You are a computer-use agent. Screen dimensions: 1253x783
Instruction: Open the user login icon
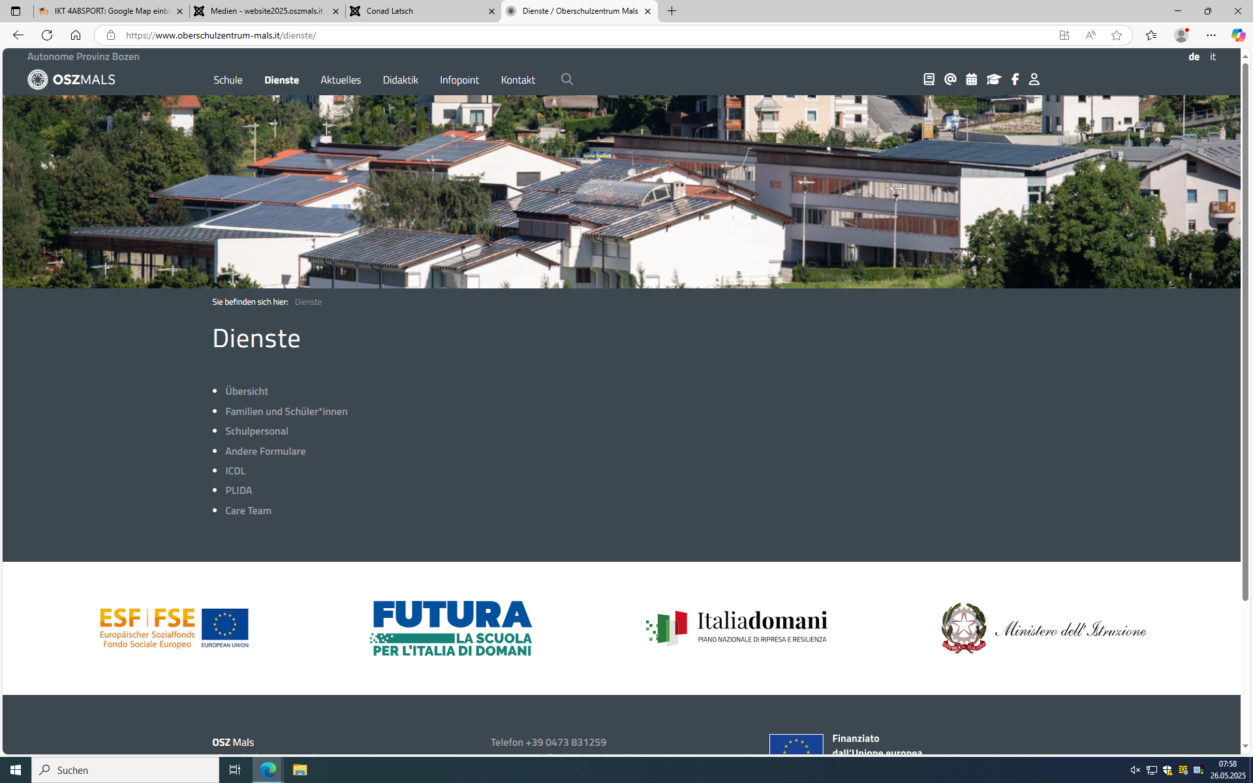coord(1034,79)
